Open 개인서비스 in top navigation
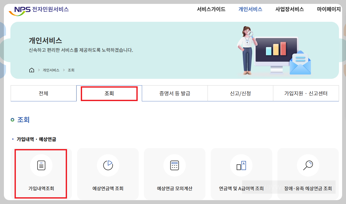This screenshot has width=346, height=204. tap(250, 9)
